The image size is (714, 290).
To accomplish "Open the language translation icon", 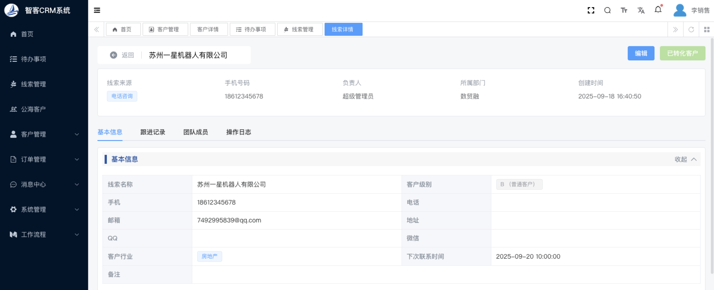I will coord(641,10).
